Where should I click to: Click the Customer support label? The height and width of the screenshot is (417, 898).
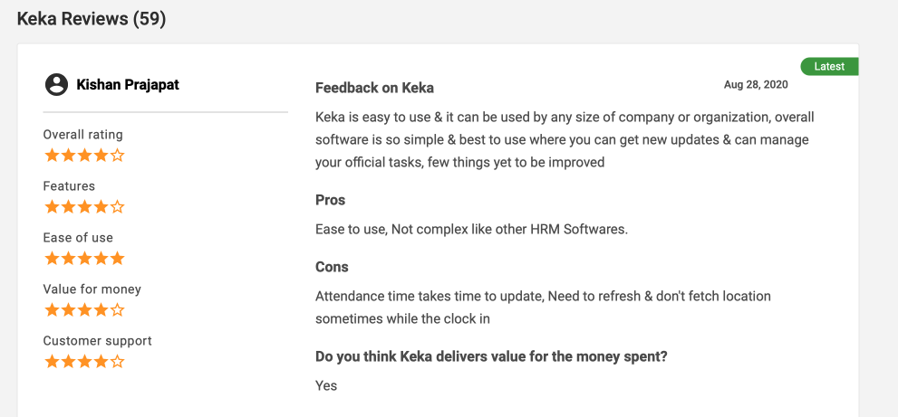pos(97,341)
